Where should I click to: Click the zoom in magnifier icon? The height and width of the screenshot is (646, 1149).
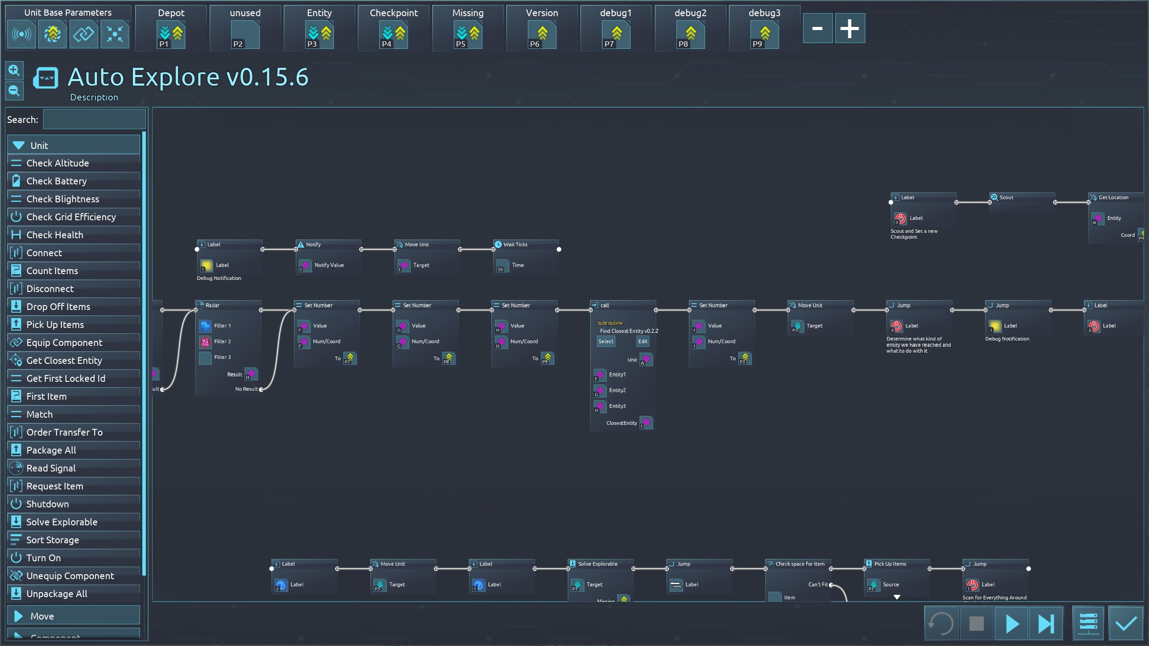[x=14, y=70]
